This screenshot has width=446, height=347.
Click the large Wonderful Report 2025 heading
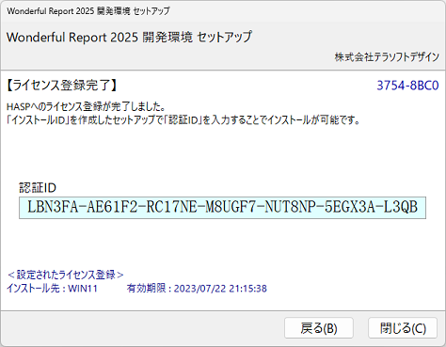tap(129, 37)
